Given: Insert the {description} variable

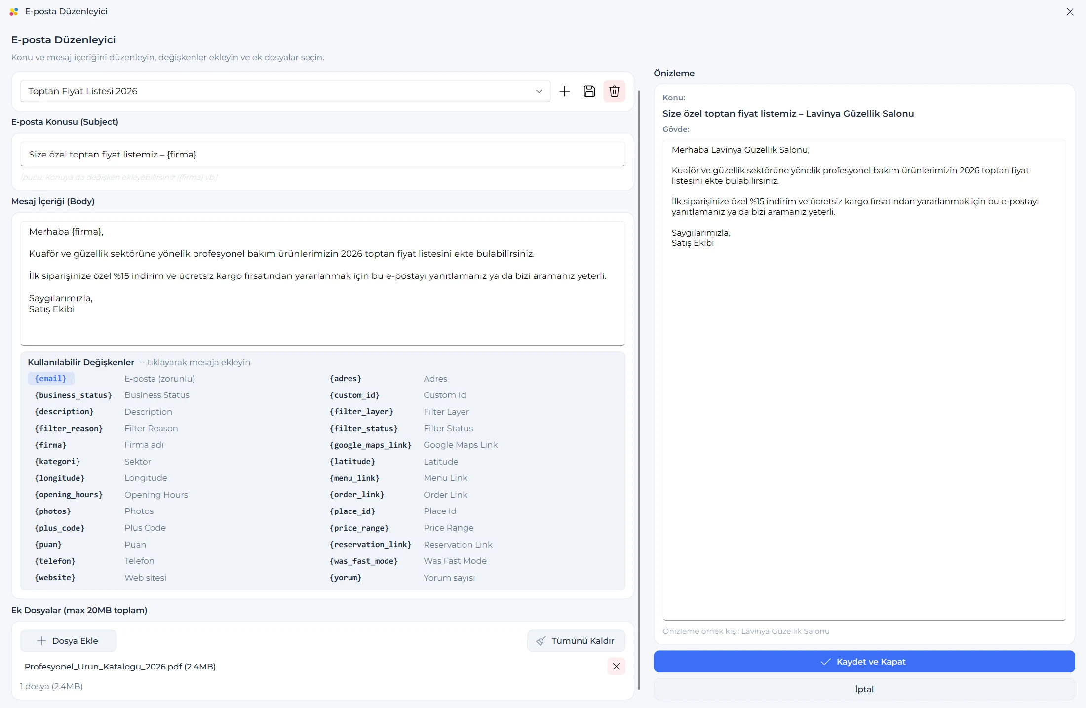Looking at the screenshot, I should (64, 412).
